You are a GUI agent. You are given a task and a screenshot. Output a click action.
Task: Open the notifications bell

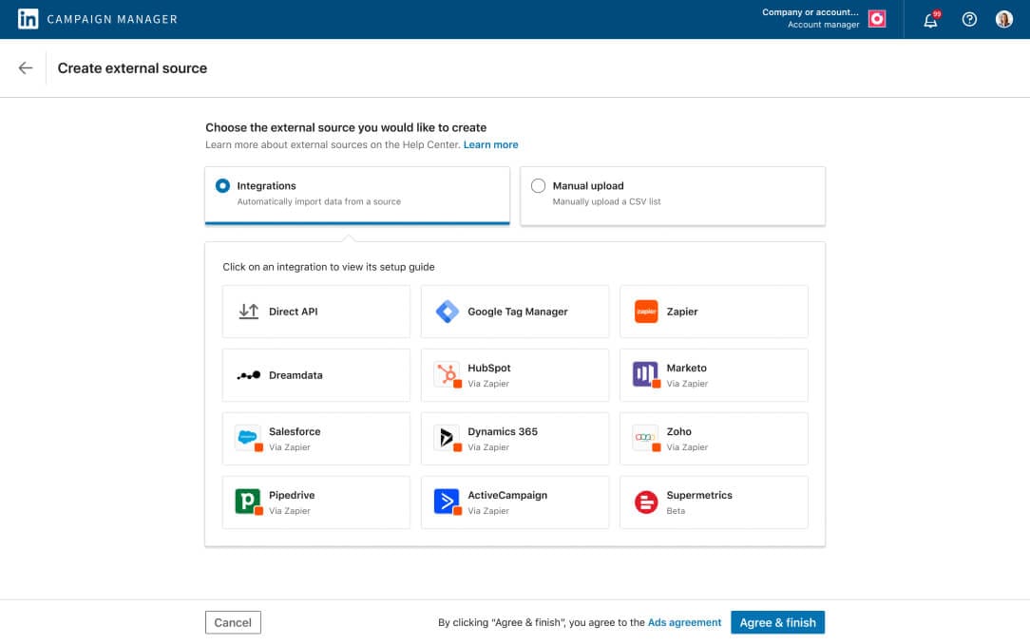(x=931, y=20)
